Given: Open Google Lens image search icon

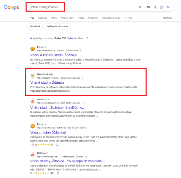Looking at the screenshot, I should pos(162,7).
